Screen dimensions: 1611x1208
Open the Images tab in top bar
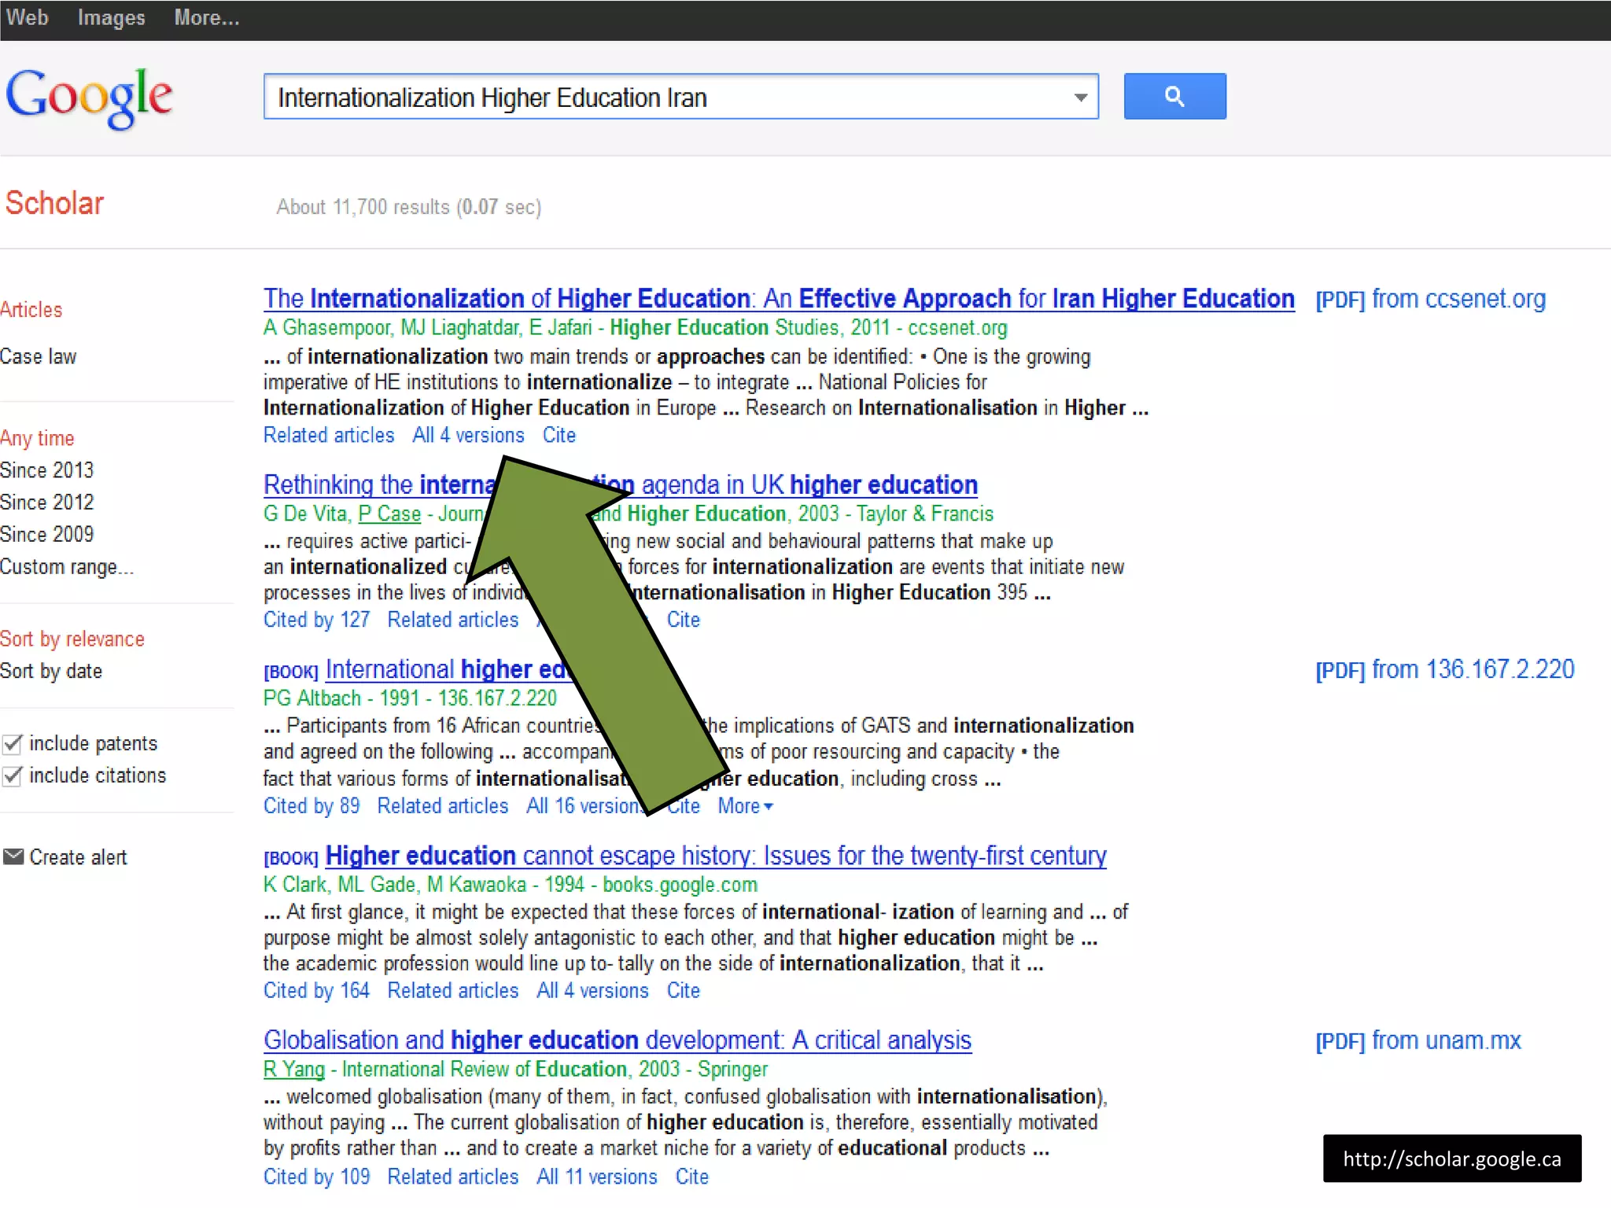tap(111, 17)
